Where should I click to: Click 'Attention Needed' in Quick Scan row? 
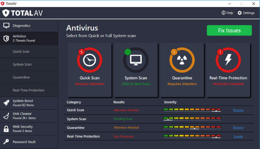126,110
